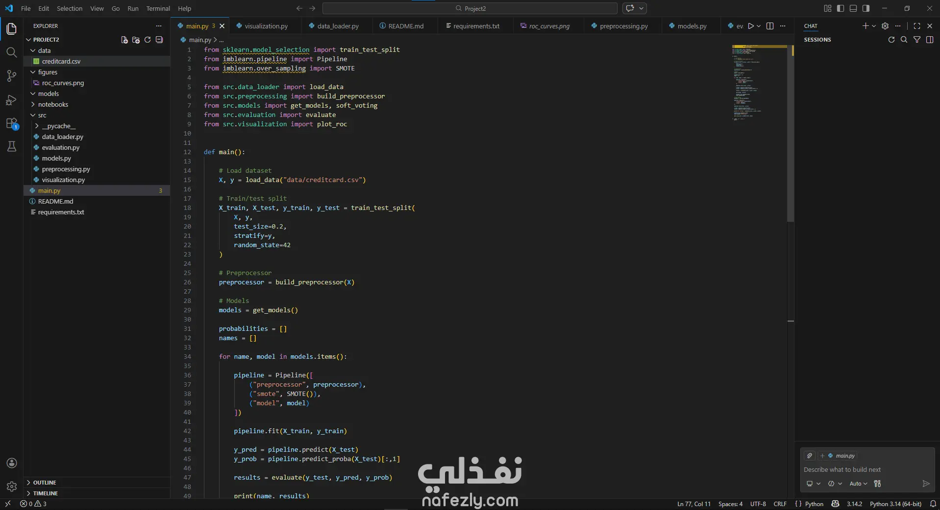Switch to the roc_curves.png tab
Image resolution: width=940 pixels, height=510 pixels.
click(549, 26)
